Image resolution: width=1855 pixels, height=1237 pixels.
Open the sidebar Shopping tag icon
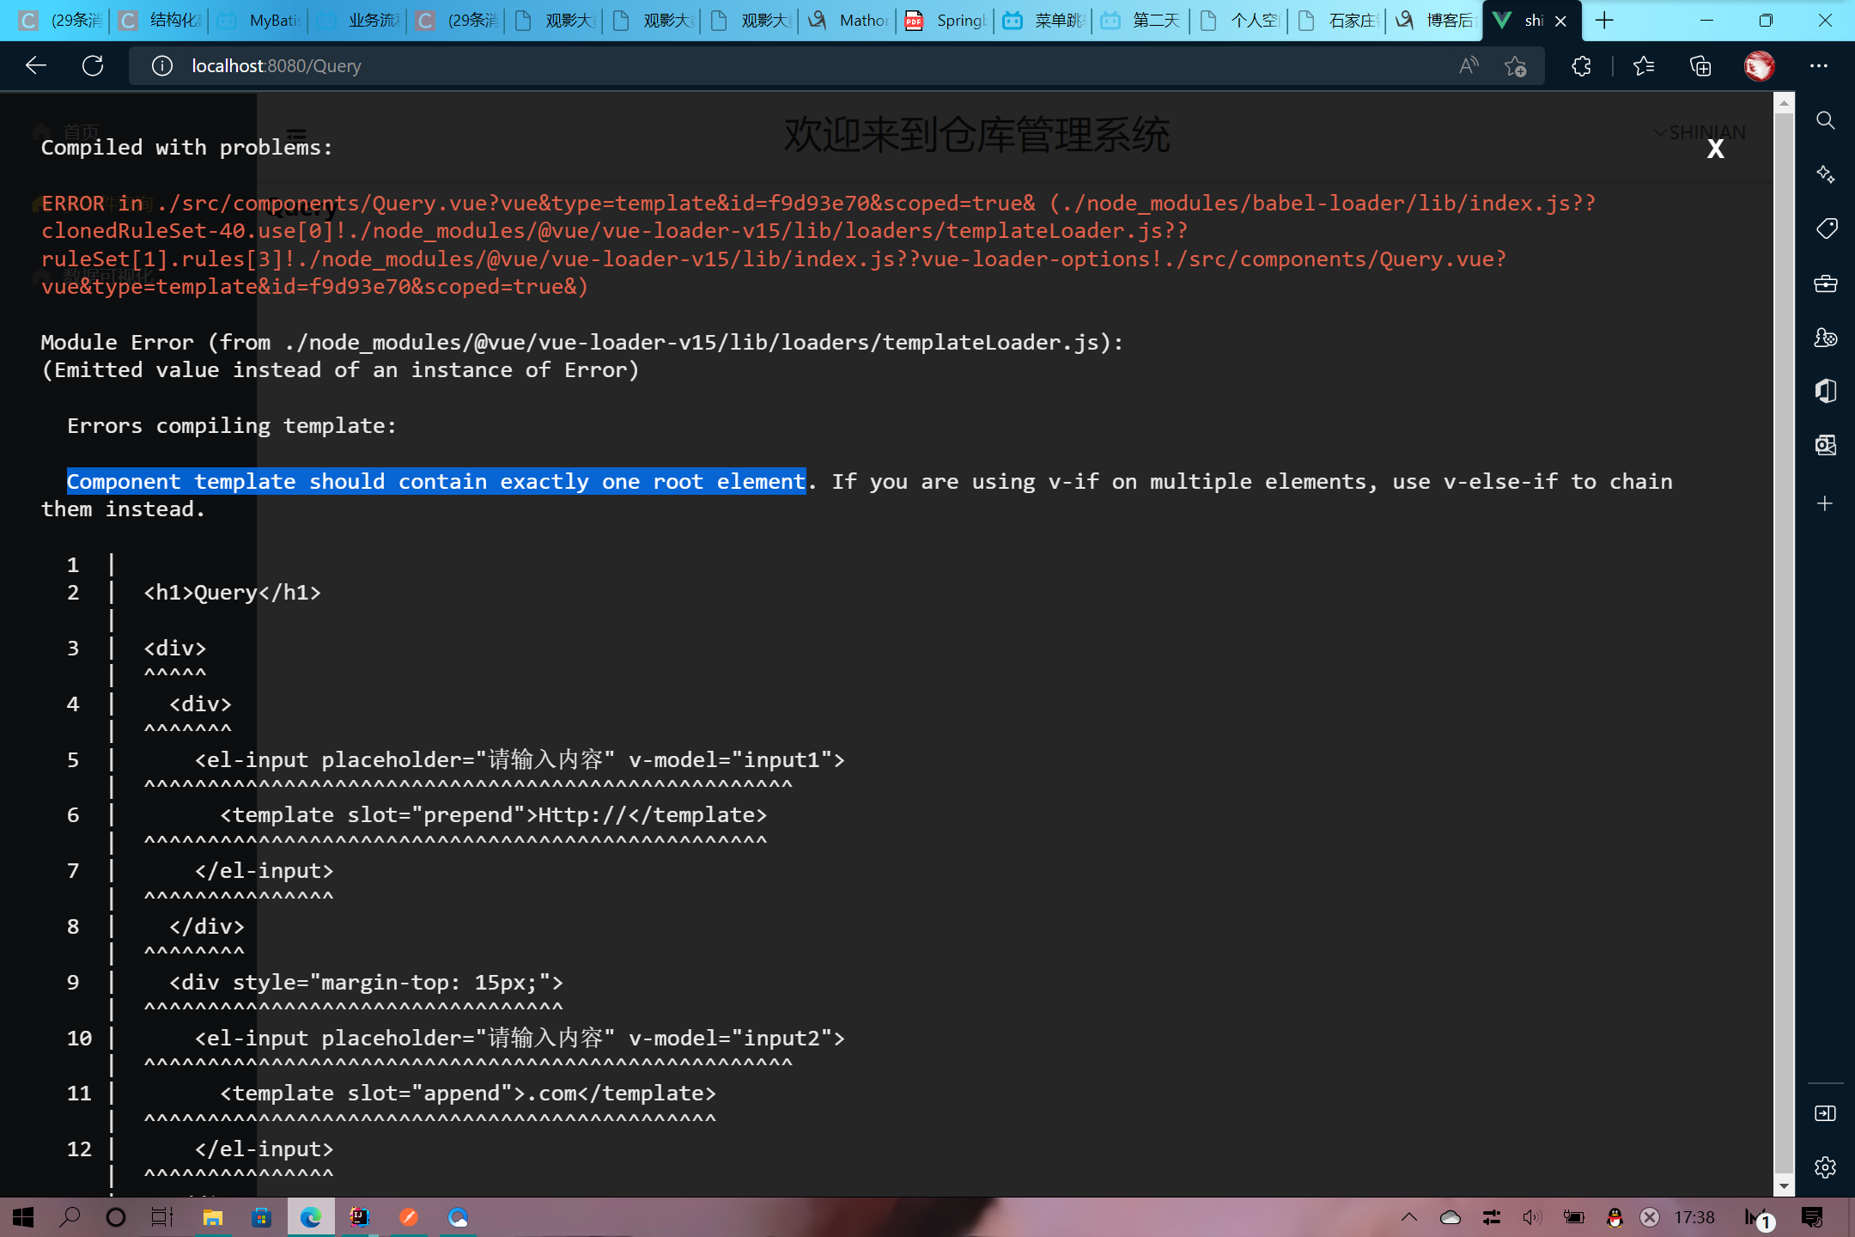click(x=1826, y=229)
